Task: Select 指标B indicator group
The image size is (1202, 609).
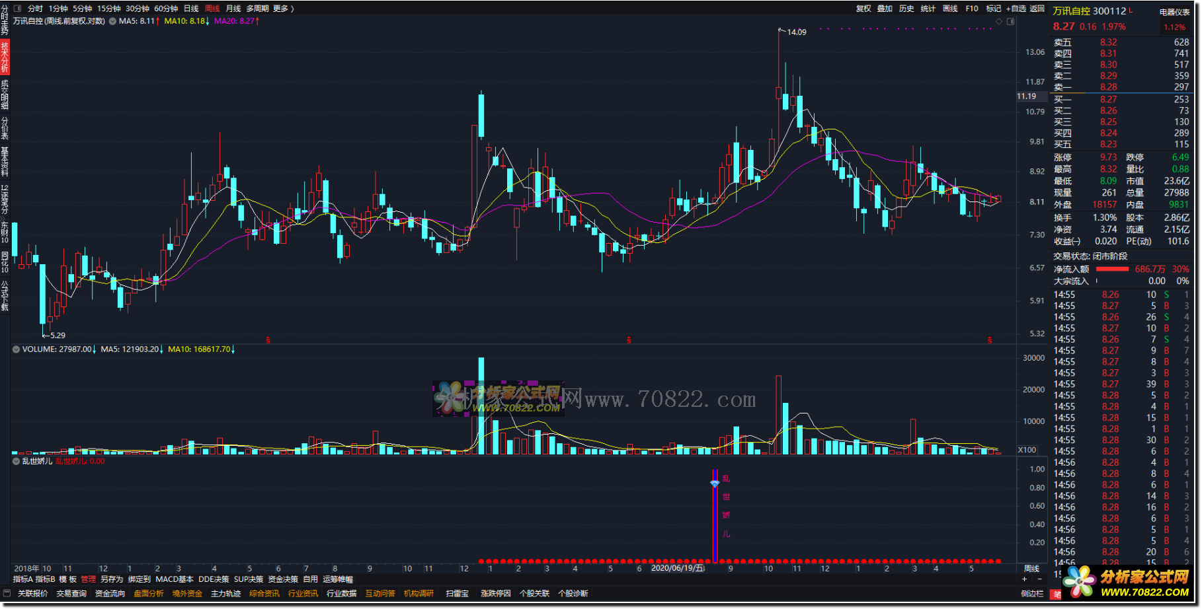Action: point(46,579)
